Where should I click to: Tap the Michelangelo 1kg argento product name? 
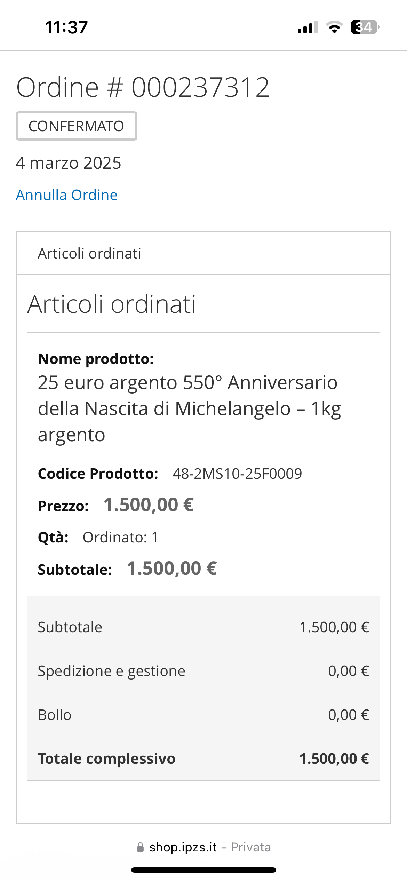[x=190, y=408]
